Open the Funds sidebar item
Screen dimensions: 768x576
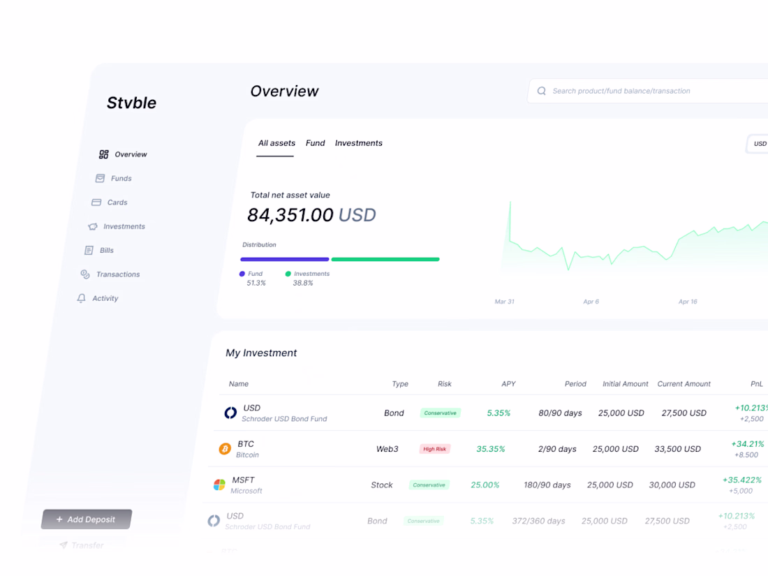[x=114, y=178]
